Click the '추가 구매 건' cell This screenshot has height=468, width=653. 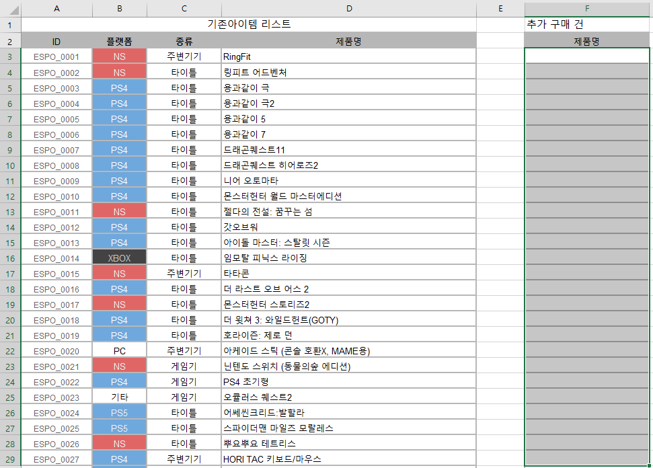tap(587, 25)
